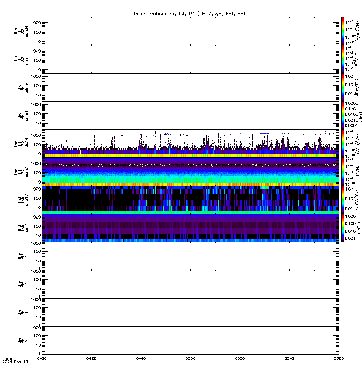Click the 0.001 value on thd fbk scm1 colorbar

[x=350, y=238]
